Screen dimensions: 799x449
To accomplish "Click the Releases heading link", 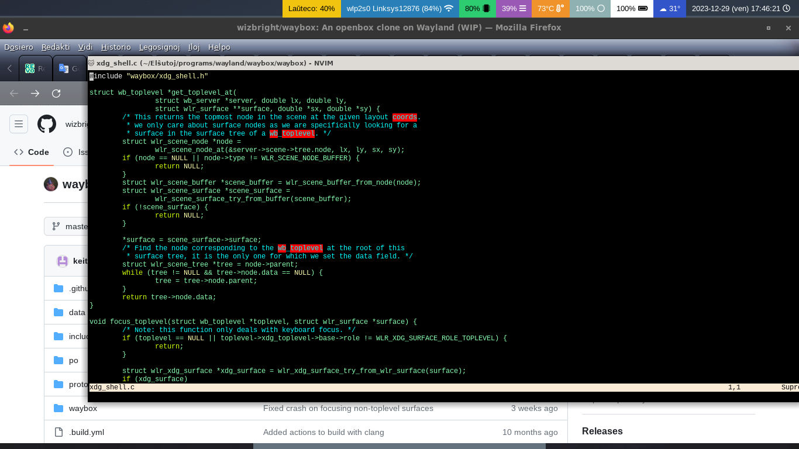I will point(602,431).
